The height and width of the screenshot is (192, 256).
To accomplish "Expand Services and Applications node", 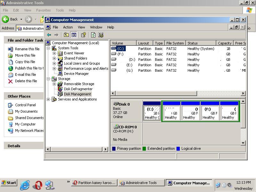I will coord(48,99).
